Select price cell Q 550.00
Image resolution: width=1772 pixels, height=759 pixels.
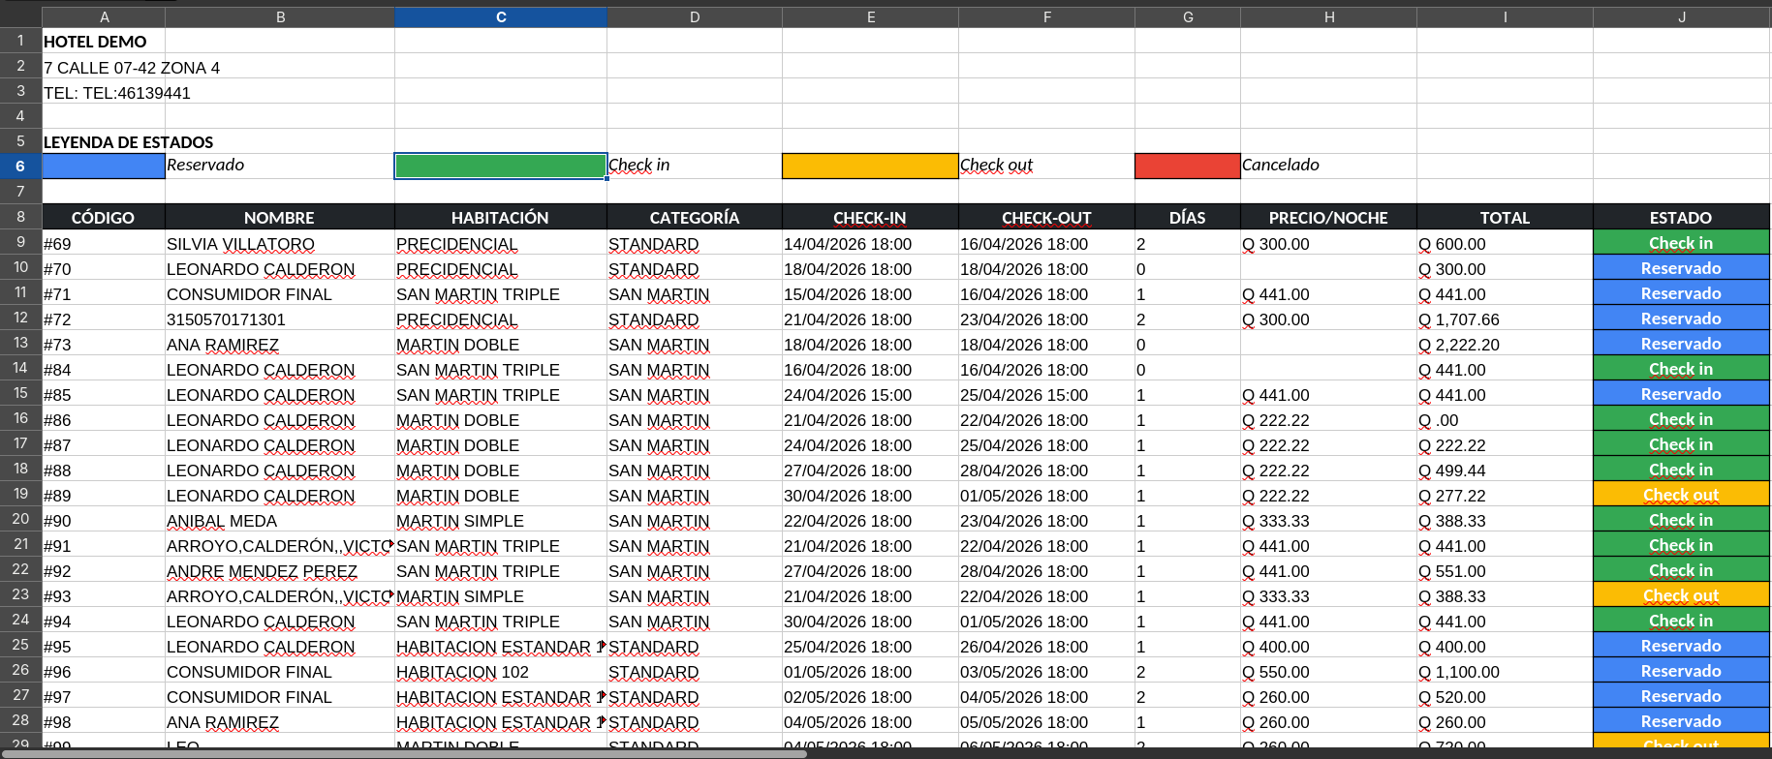coord(1328,672)
